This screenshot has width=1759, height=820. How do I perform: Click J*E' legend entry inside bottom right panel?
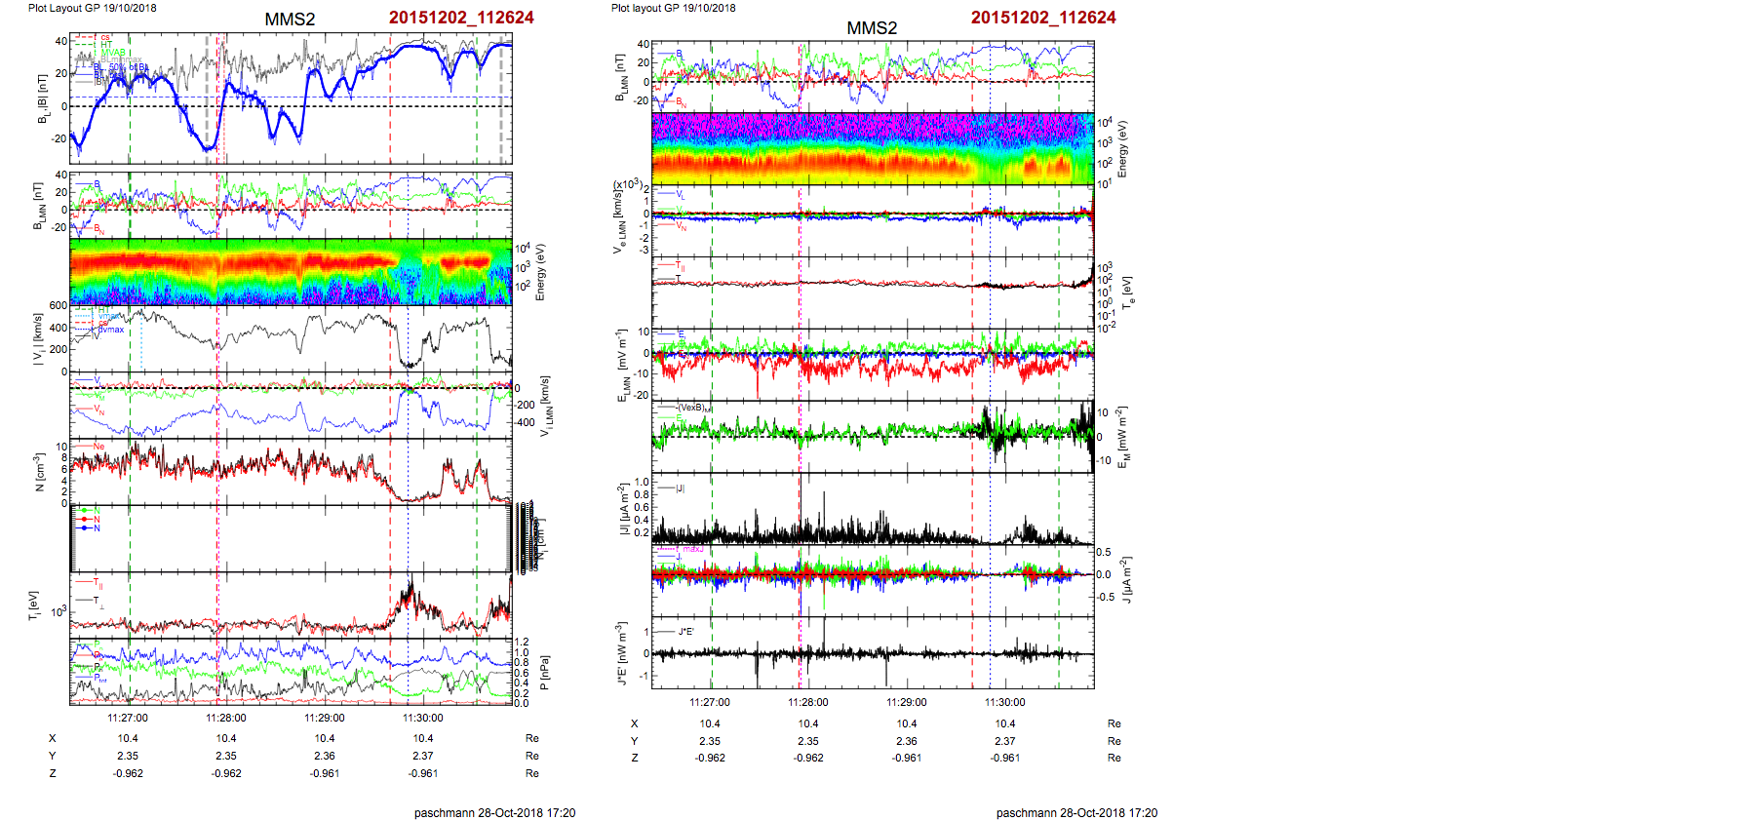coord(686,631)
